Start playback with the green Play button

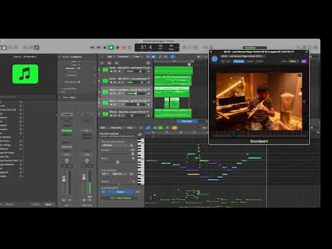point(111,48)
